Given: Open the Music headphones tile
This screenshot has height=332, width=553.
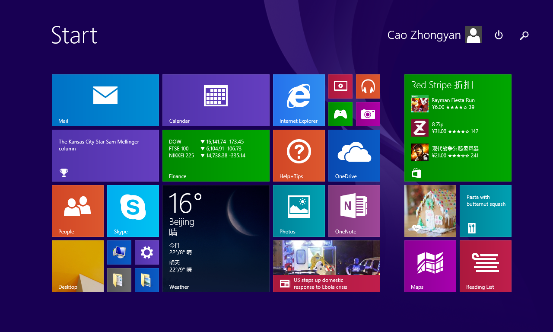Looking at the screenshot, I should (x=368, y=86).
